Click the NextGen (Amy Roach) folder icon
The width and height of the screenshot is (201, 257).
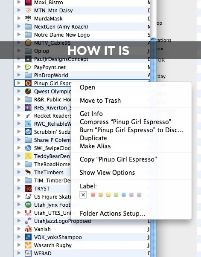coord(28,26)
